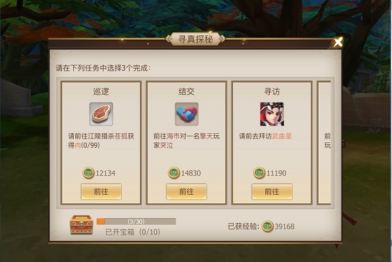
Task: Open the treasure chest icon
Action: coord(81,225)
